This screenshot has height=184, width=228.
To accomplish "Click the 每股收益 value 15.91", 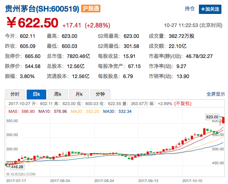I will 129,56.
